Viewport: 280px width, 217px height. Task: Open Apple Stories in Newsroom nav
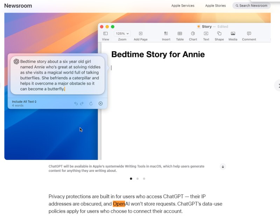pyautogui.click(x=215, y=6)
